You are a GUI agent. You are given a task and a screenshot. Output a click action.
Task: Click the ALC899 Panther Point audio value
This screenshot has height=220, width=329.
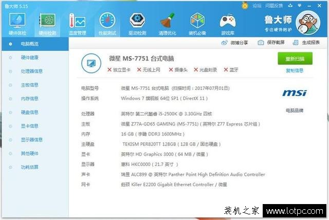pos(193,174)
